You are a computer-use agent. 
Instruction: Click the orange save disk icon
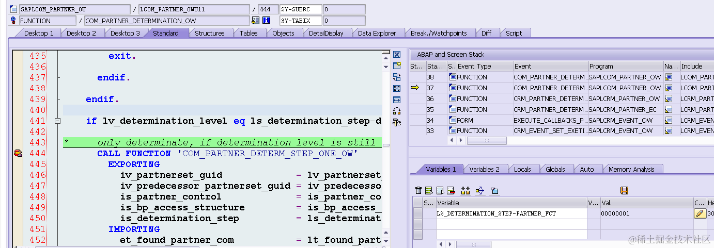point(624,191)
